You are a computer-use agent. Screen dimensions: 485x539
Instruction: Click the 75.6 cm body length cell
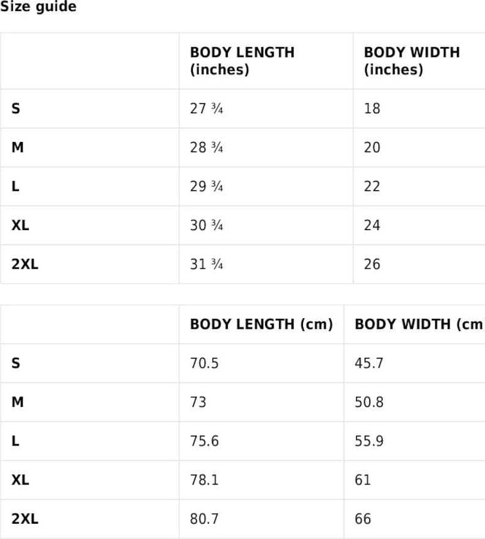pyautogui.click(x=204, y=441)
